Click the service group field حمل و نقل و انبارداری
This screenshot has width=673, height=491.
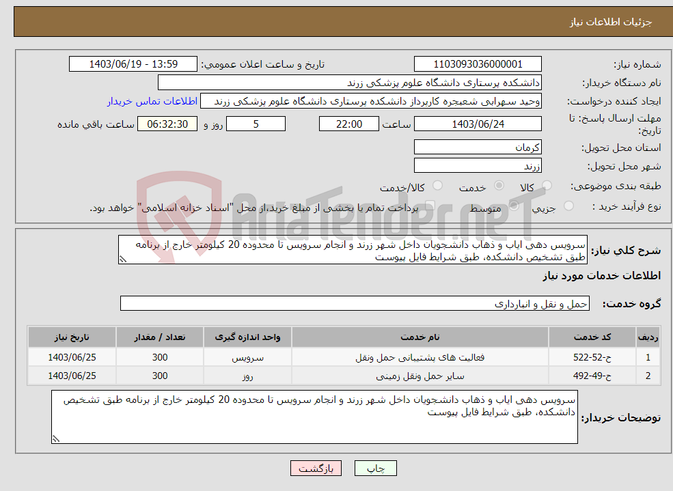(x=355, y=304)
